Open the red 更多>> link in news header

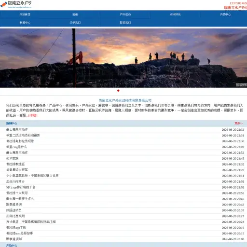pos(239,123)
